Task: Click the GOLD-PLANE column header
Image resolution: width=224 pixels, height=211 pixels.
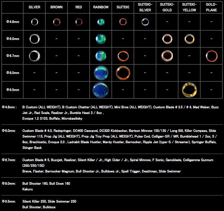Action: [211, 7]
